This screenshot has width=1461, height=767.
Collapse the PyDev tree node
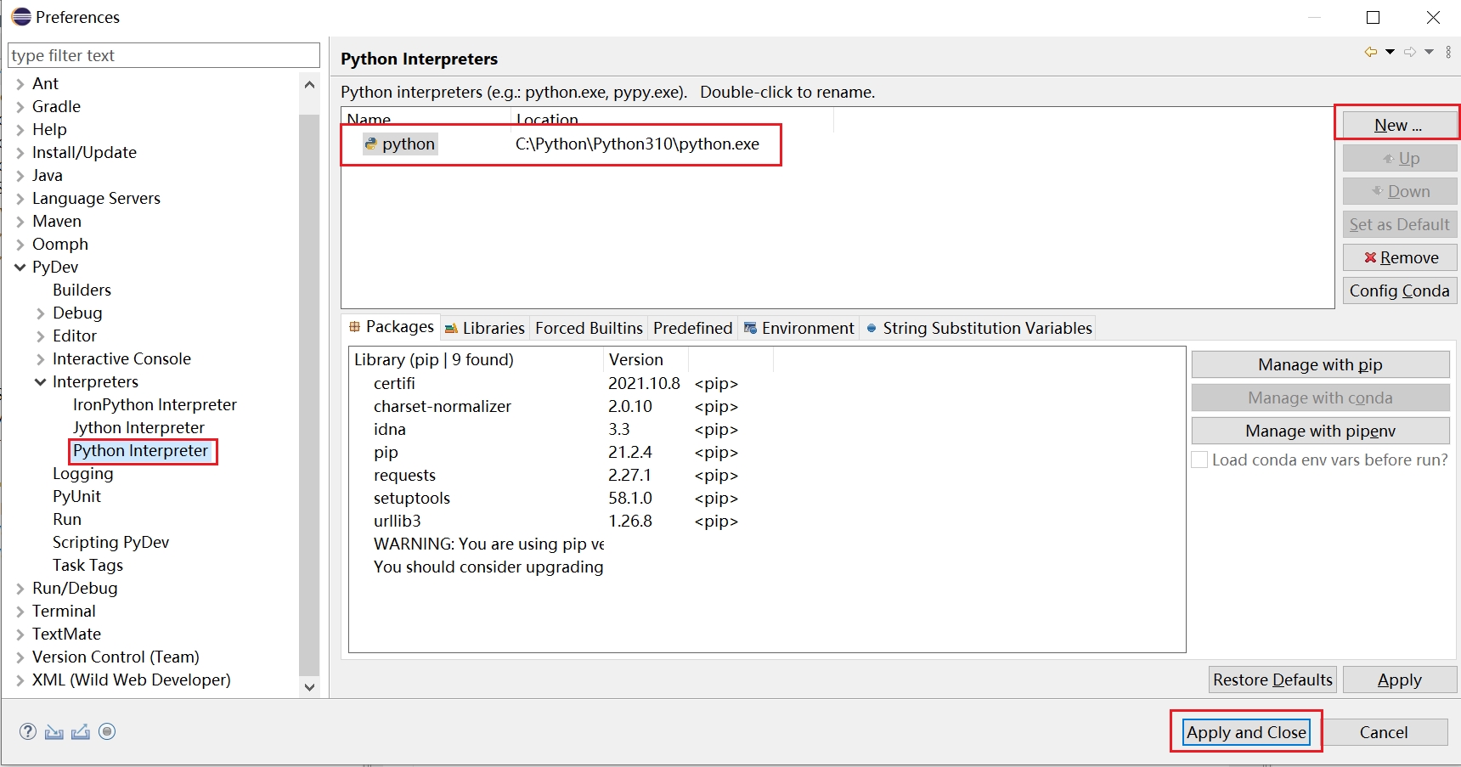tap(20, 268)
